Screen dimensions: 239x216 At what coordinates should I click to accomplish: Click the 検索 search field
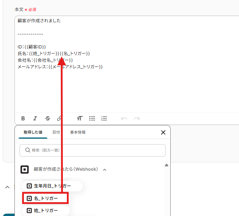[x=93, y=150]
